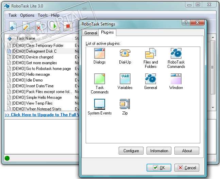Click the Configure button
The image size is (220, 179).
[131, 151]
